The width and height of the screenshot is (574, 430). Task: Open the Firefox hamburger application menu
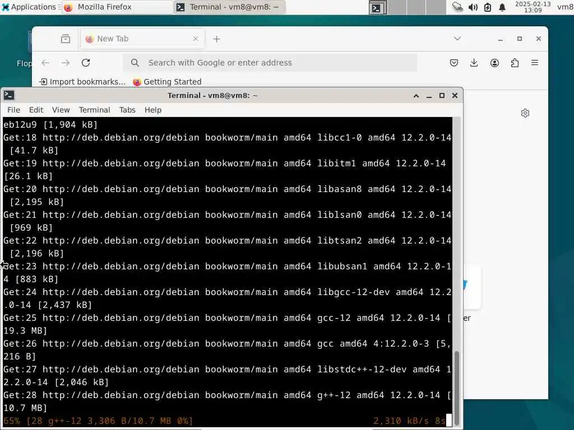point(535,63)
